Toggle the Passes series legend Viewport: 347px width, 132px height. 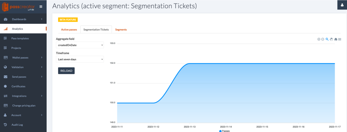tap(224, 131)
